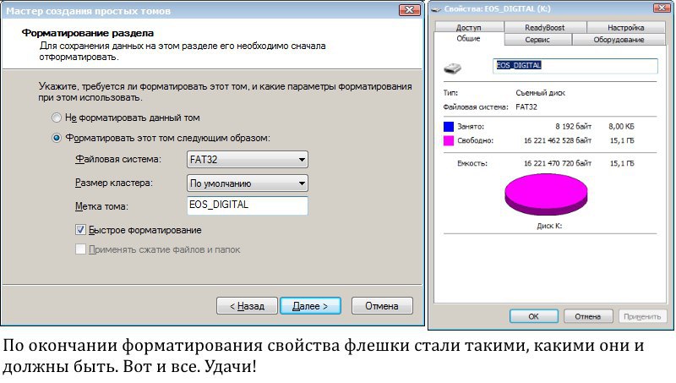Screen dimensions: 676x383
Task: Toggle the 'Быстрое форматирование' checkbox
Action: point(81,229)
